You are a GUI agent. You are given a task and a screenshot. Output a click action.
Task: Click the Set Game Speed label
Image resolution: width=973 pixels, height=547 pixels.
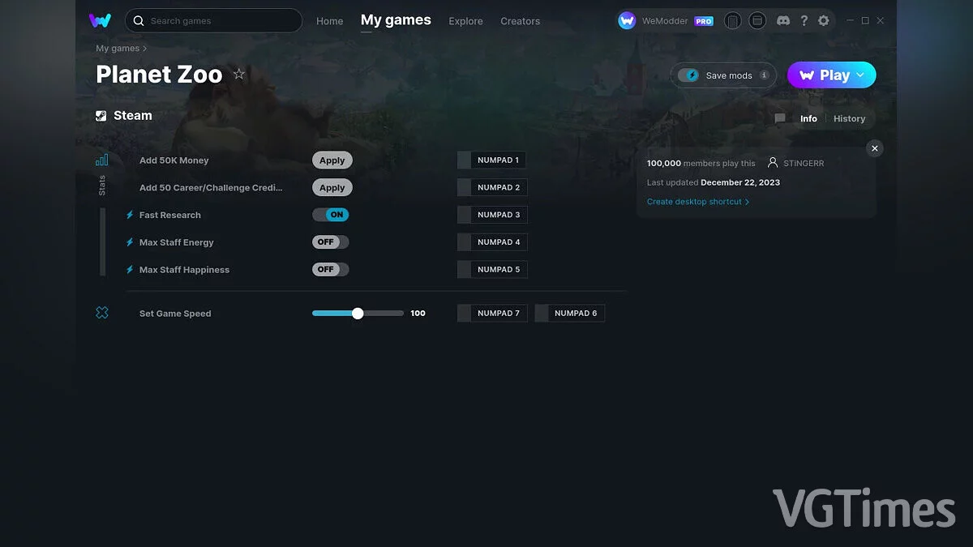pos(175,314)
